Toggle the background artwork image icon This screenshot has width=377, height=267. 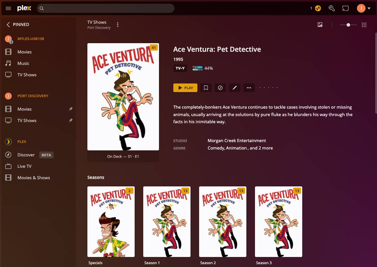point(320,25)
